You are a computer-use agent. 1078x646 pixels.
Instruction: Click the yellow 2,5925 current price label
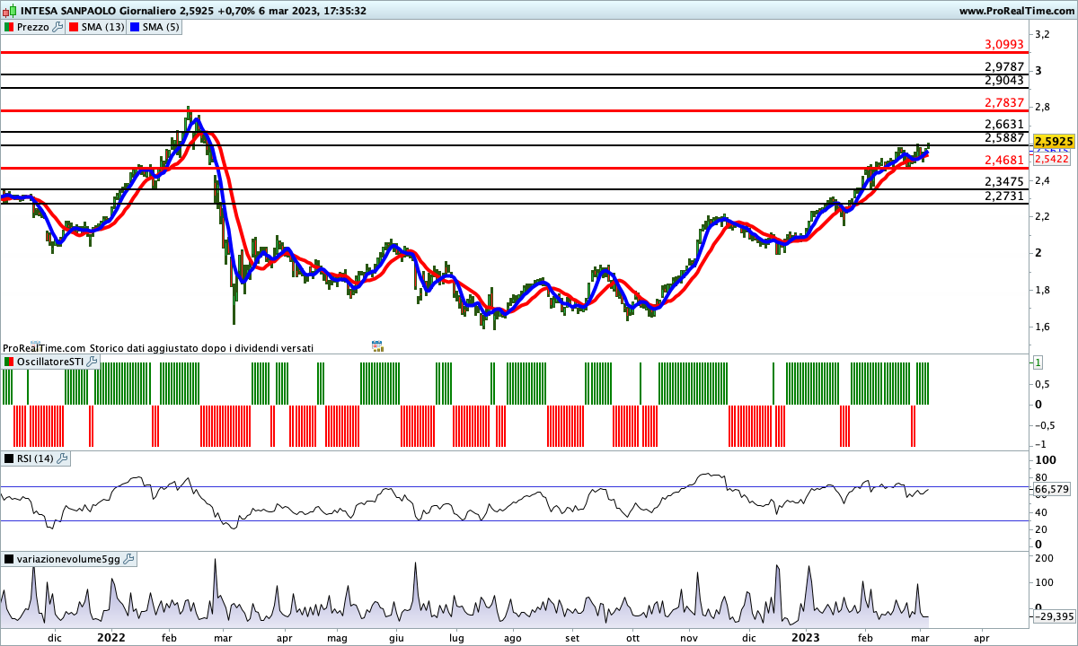pos(1053,142)
